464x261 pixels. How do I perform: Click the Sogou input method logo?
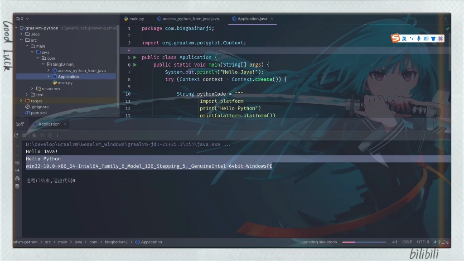[x=395, y=39]
